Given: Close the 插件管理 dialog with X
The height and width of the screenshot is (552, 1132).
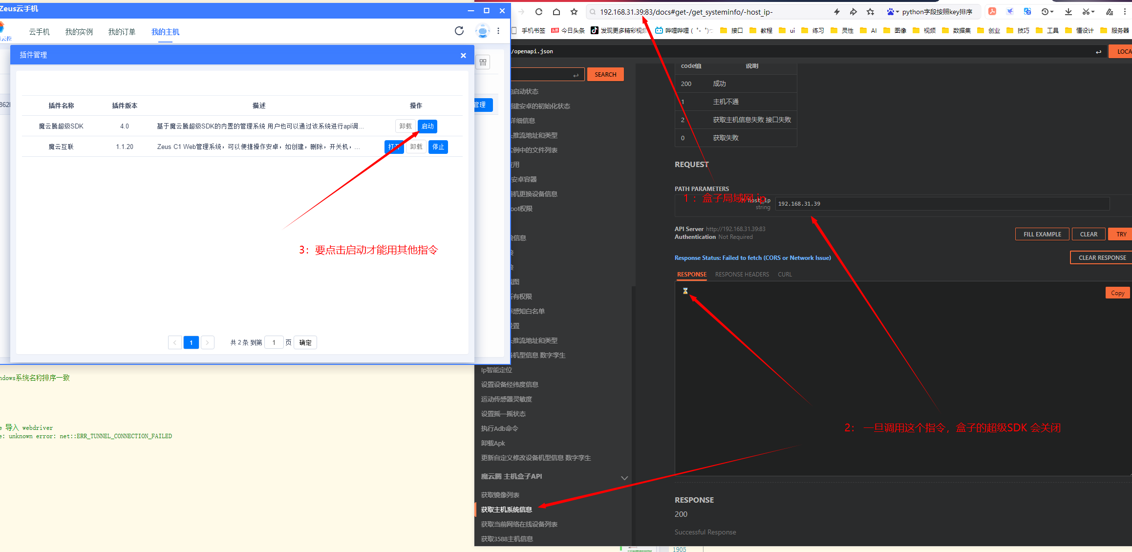Looking at the screenshot, I should 463,55.
